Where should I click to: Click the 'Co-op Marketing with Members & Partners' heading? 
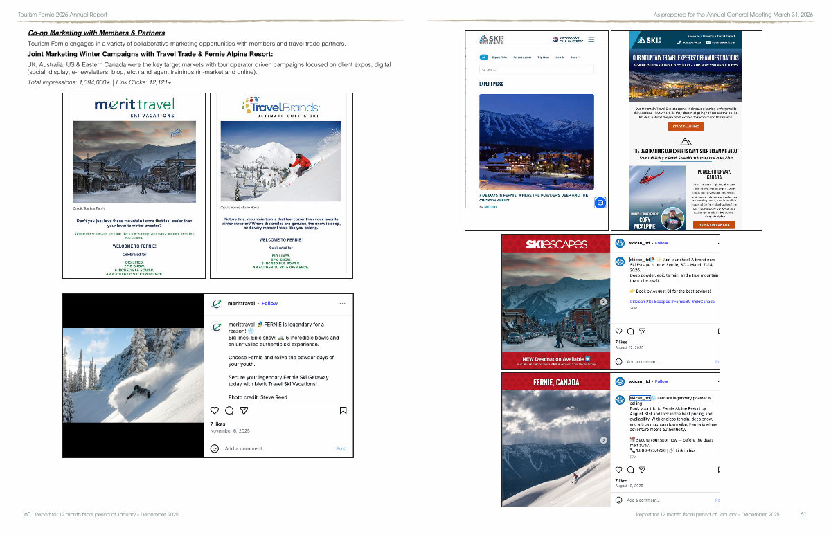pos(96,33)
